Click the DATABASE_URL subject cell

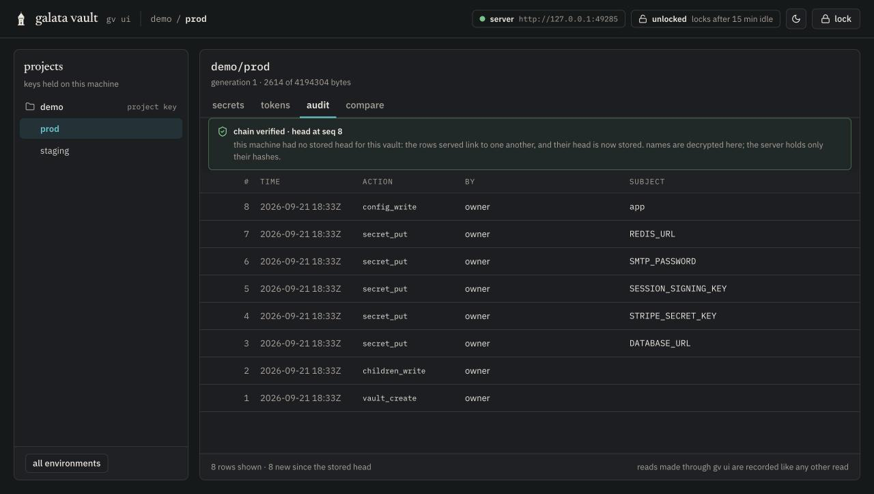[660, 344]
